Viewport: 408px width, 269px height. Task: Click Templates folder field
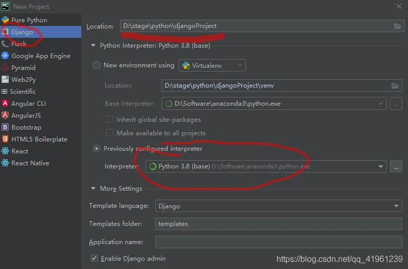pyautogui.click(x=279, y=224)
